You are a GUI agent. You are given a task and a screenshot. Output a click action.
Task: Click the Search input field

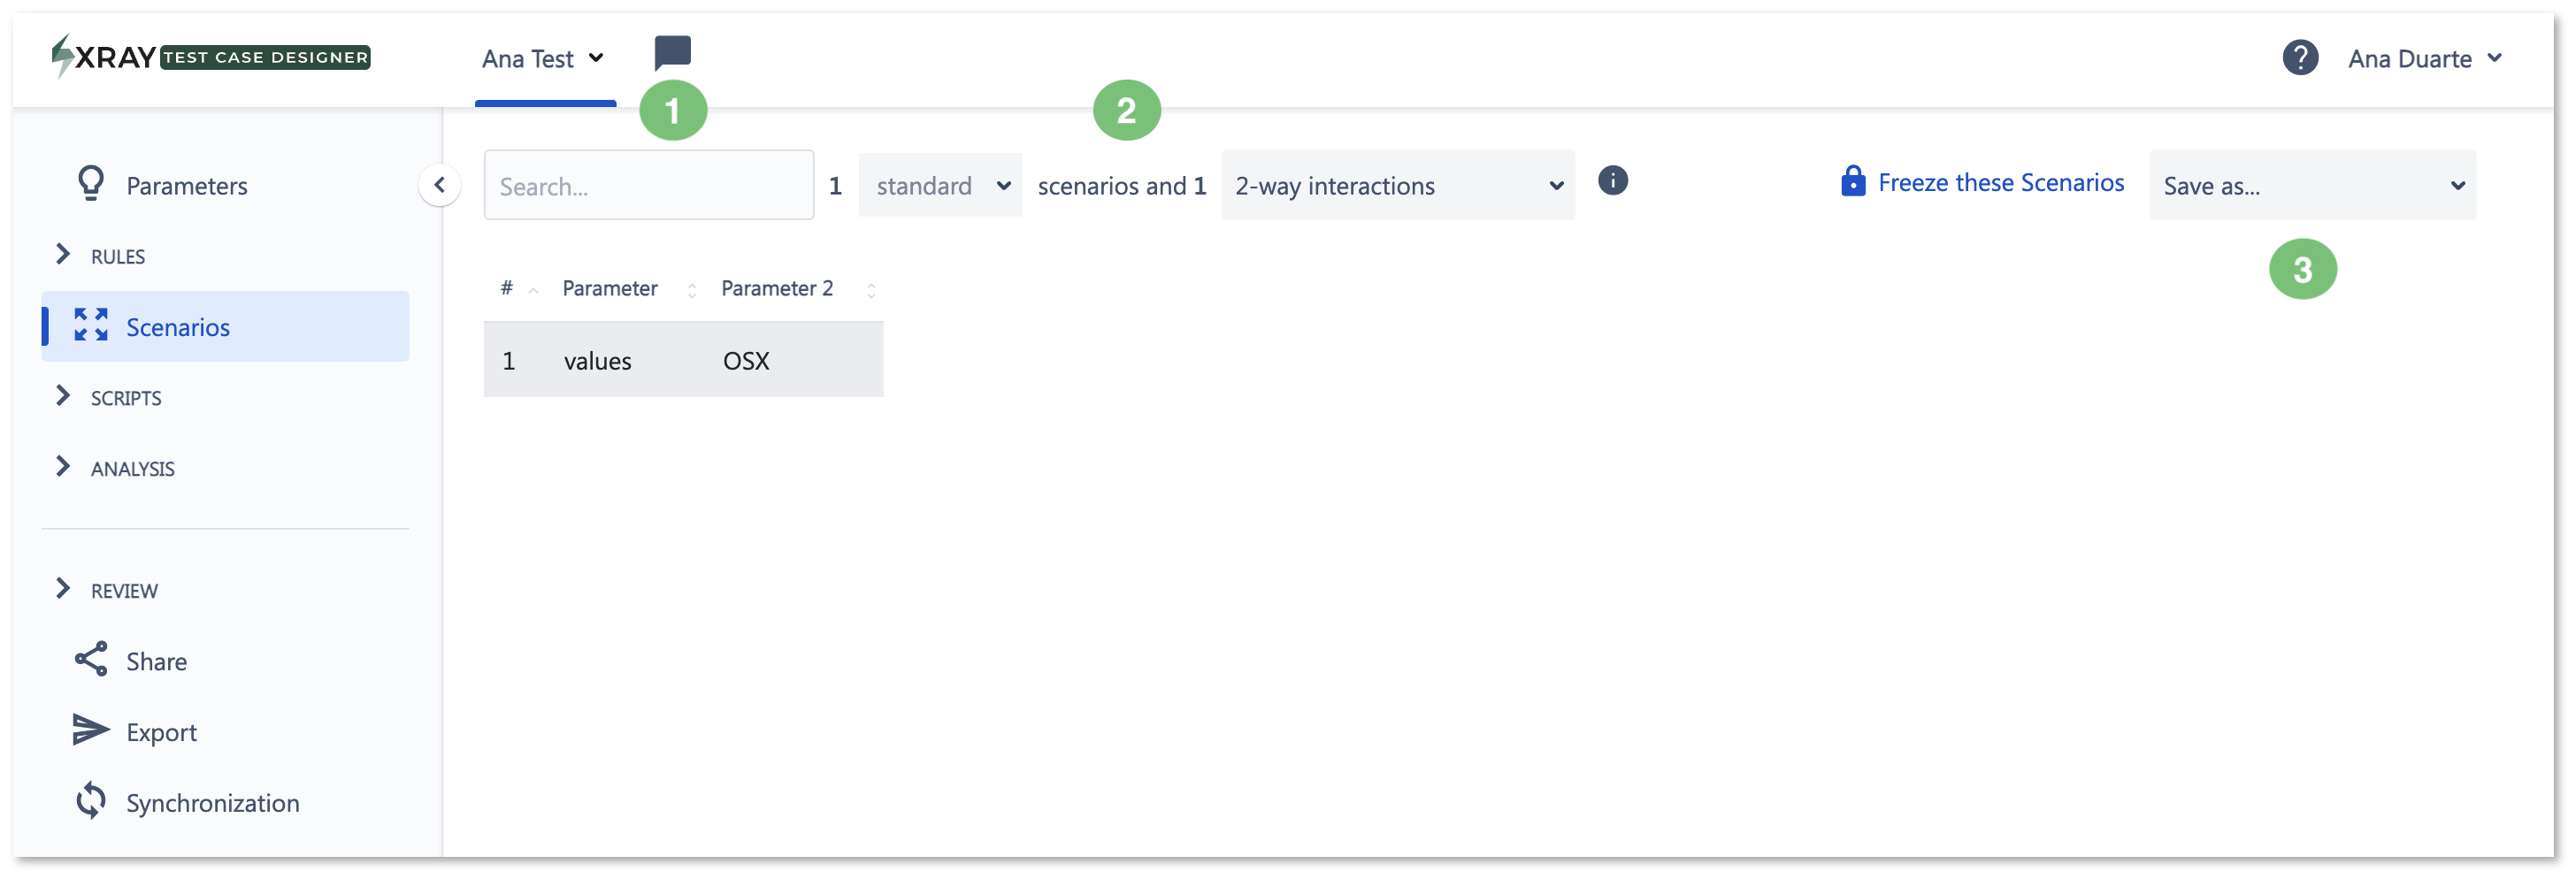[648, 186]
